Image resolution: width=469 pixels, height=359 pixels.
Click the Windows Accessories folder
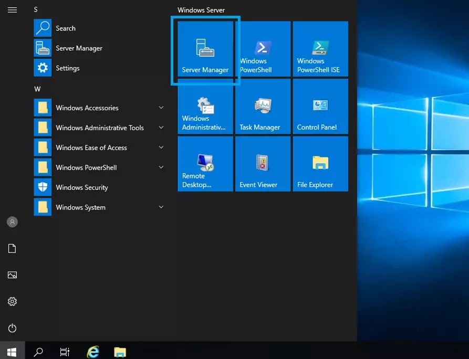(100, 108)
